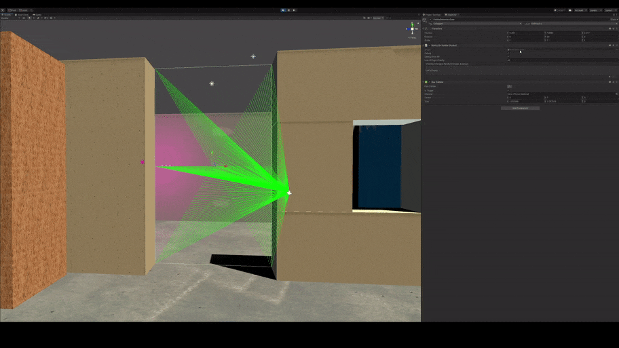Open the Layers dropdown in the top bar

tap(595, 10)
